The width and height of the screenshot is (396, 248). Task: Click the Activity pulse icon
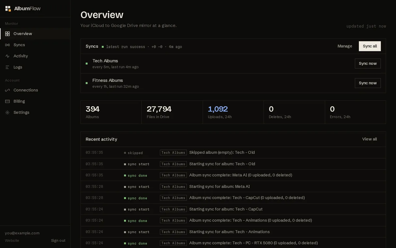7,56
